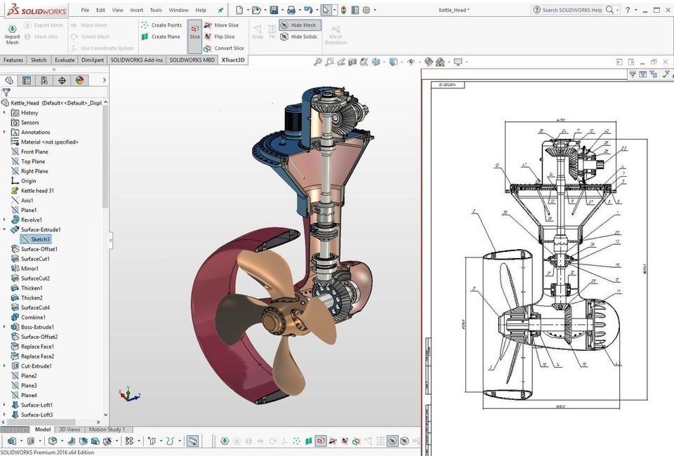The height and width of the screenshot is (456, 674).
Task: Open Options gear icon
Action: pyautogui.click(x=366, y=9)
